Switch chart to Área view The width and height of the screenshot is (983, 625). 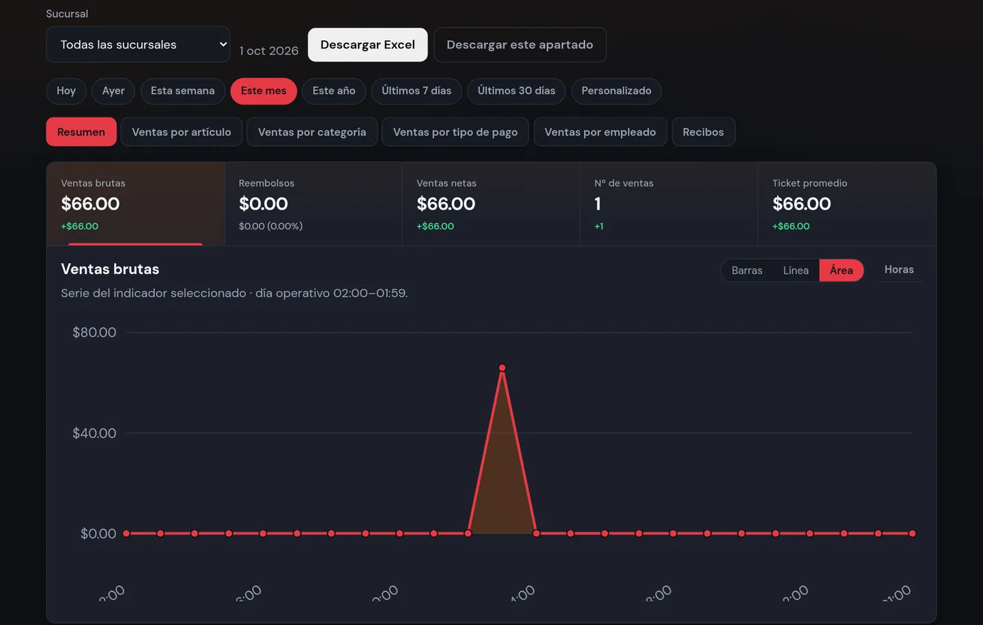pyautogui.click(x=841, y=270)
